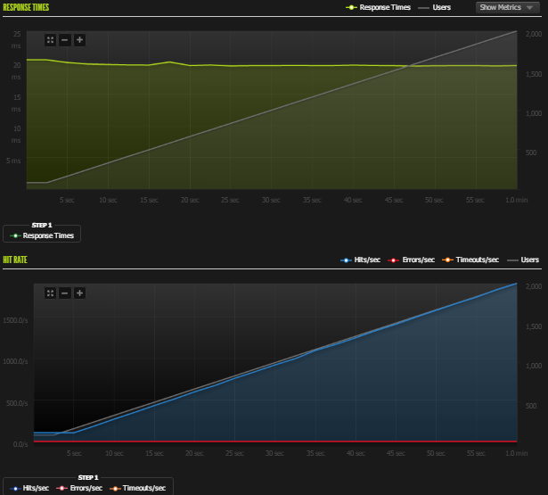Click the 2,000 users label on Response Times chart
The image size is (548, 495).
(534, 34)
